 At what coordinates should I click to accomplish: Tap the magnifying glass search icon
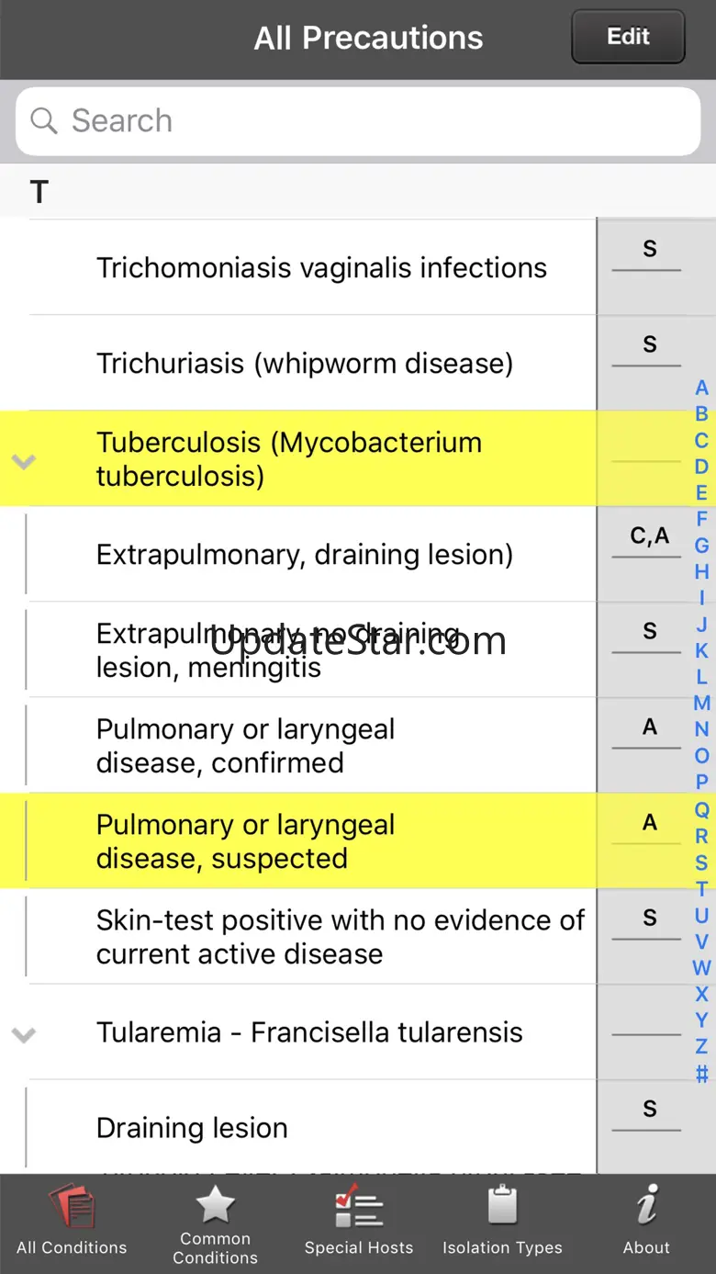point(44,120)
